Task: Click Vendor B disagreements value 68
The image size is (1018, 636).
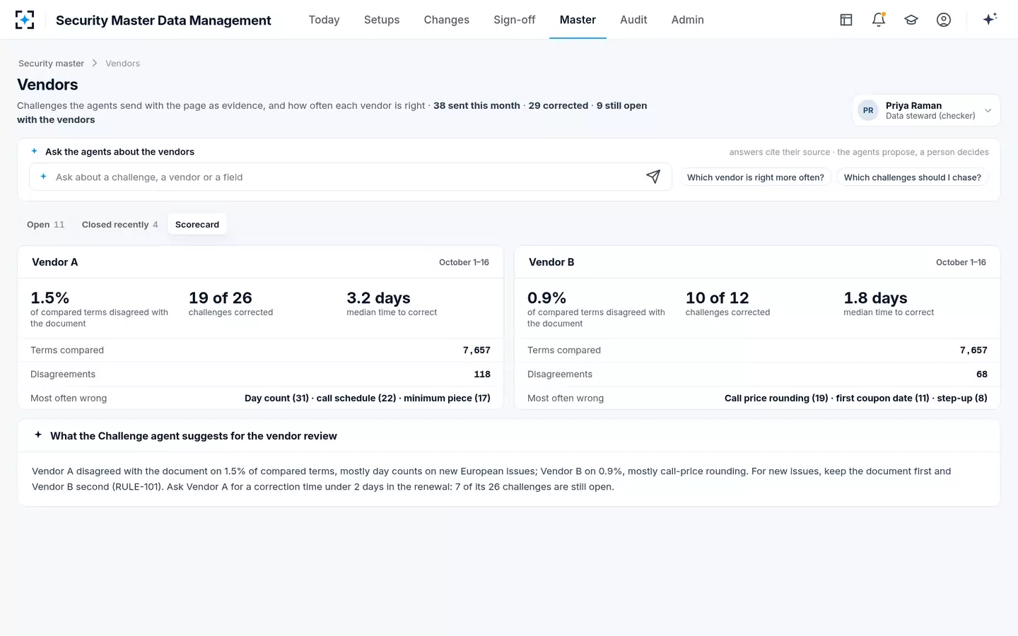Action: 982,374
